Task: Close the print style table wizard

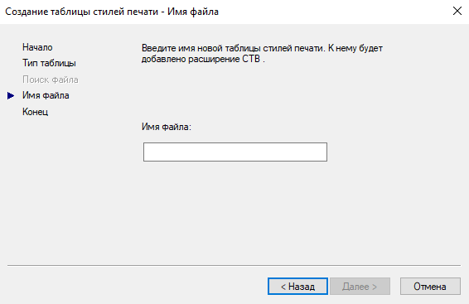Action: tap(457, 11)
